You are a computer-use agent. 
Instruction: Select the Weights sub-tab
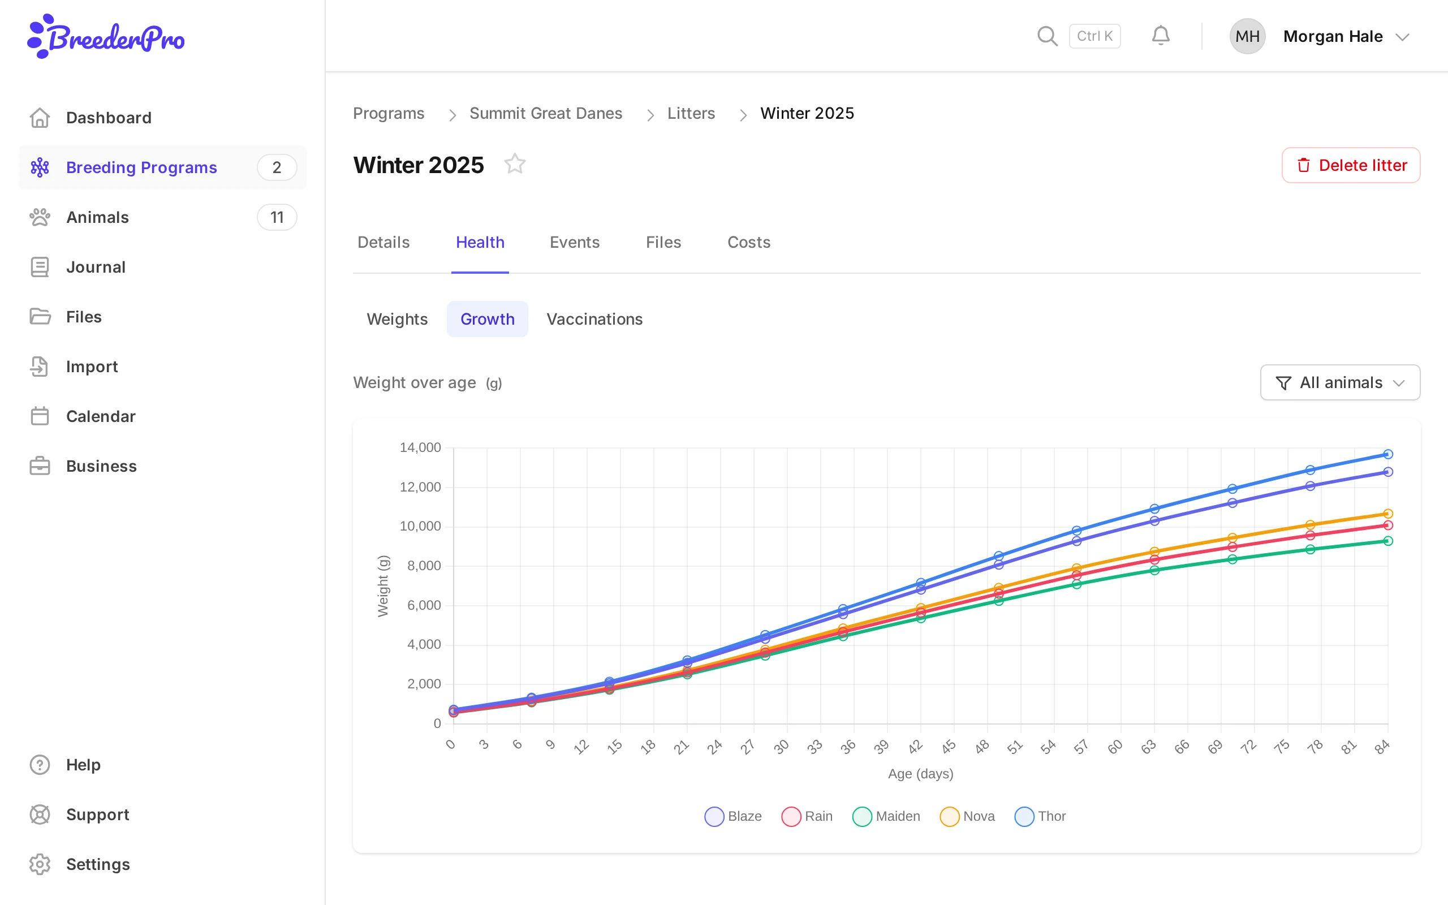click(x=397, y=319)
